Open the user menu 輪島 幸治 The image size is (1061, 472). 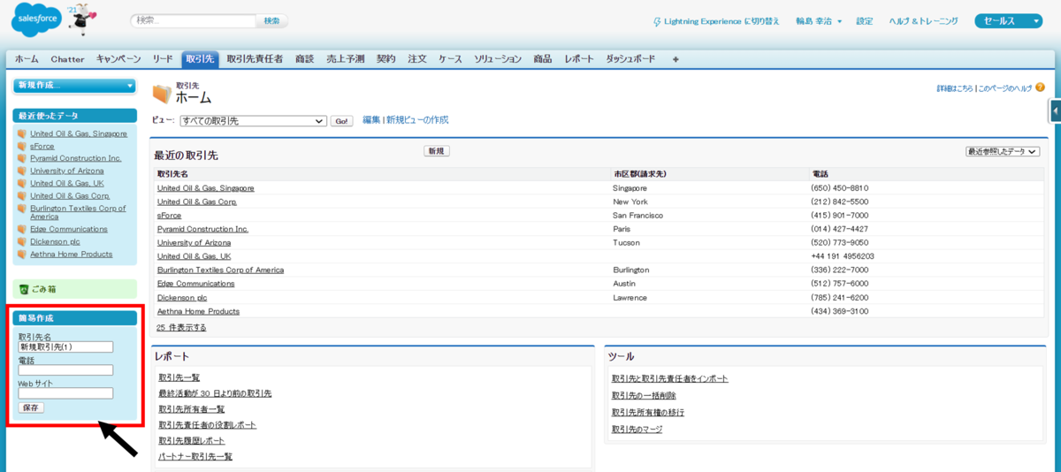point(818,21)
